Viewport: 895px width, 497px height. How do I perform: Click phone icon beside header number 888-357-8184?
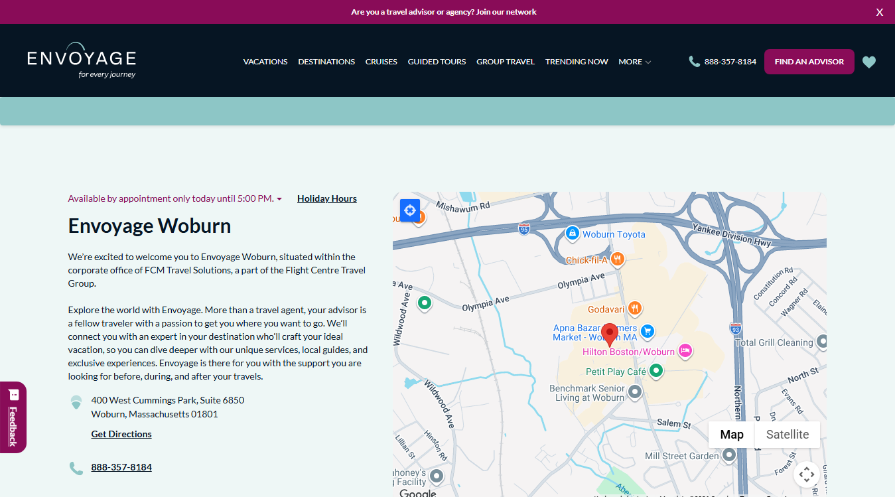(x=695, y=62)
